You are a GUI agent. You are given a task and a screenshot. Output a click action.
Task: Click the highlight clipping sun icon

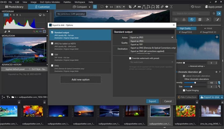coord(9,31)
